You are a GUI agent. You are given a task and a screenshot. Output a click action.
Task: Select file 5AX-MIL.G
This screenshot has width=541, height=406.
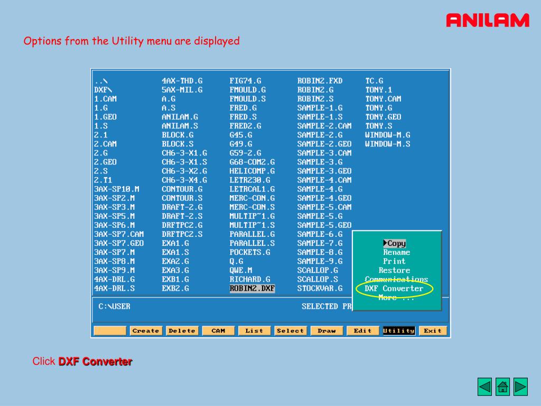pos(182,90)
